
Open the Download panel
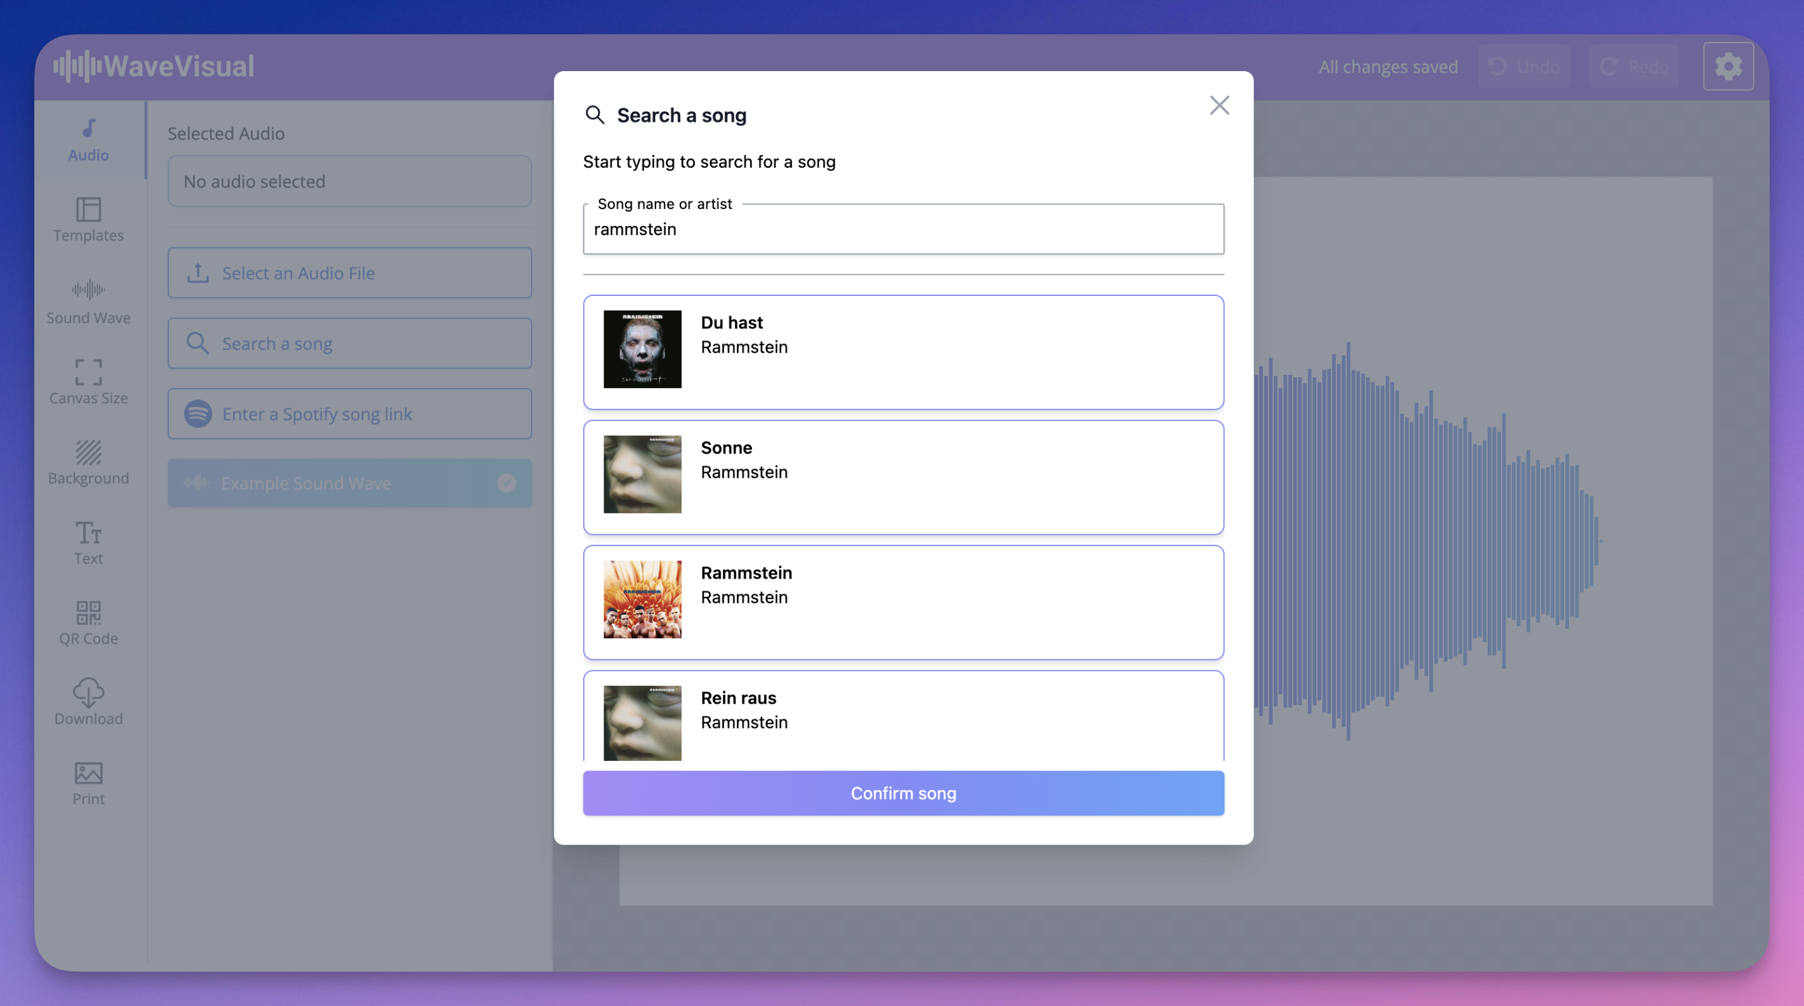click(x=88, y=702)
